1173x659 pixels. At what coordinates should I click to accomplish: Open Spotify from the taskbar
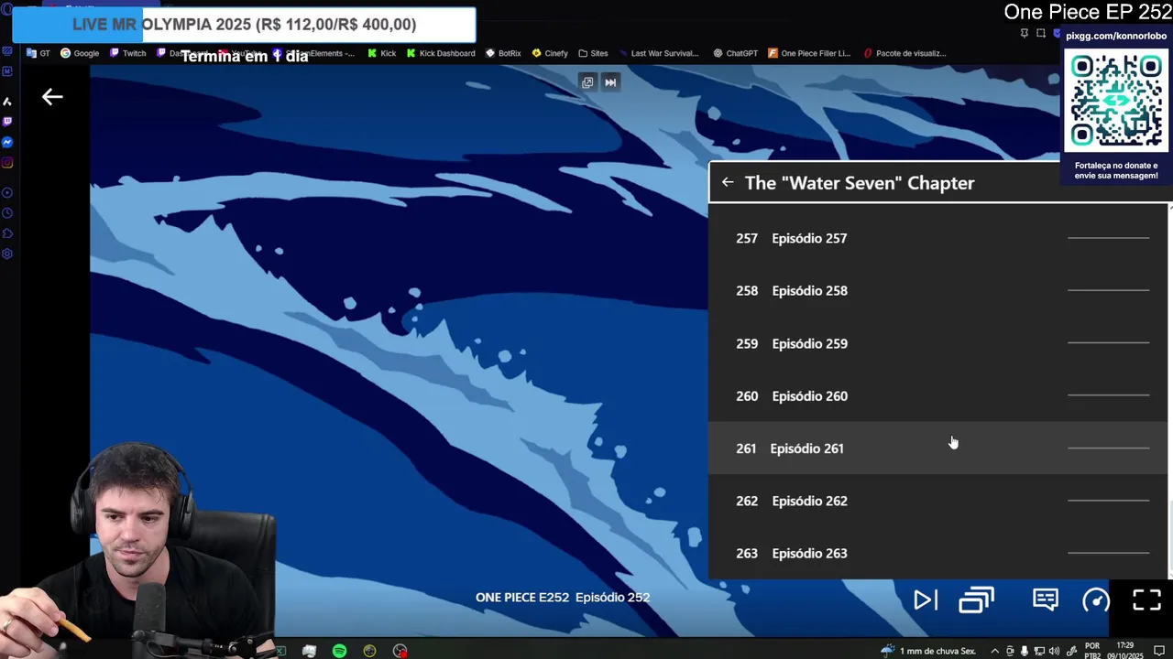pos(339,651)
